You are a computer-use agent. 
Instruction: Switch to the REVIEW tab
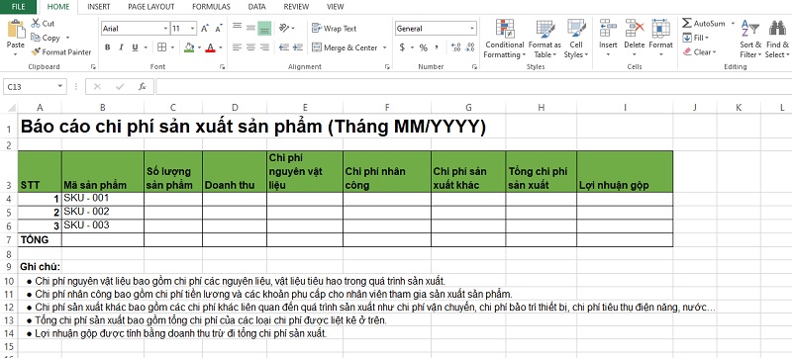coord(296,7)
